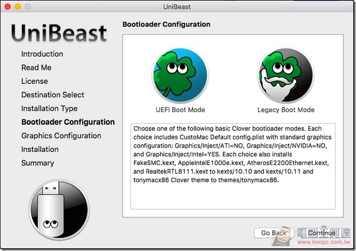Viewport: 356px width, 251px height.
Task: Select the Summary step in sidebar
Action: pyautogui.click(x=38, y=163)
